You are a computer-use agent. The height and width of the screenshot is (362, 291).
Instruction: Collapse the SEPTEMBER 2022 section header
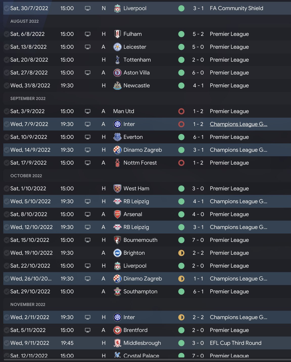(28, 98)
